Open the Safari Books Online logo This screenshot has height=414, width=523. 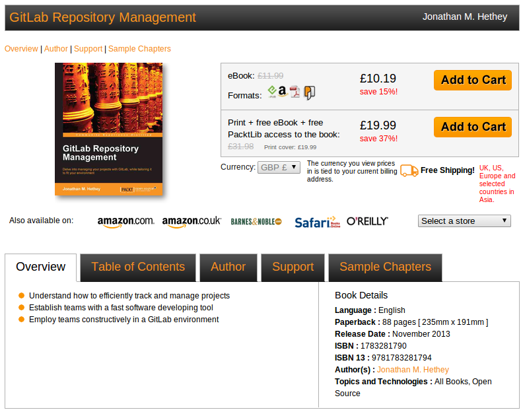point(317,222)
